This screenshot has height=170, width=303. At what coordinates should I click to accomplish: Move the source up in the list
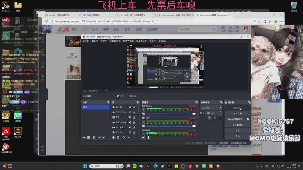pos(129,138)
